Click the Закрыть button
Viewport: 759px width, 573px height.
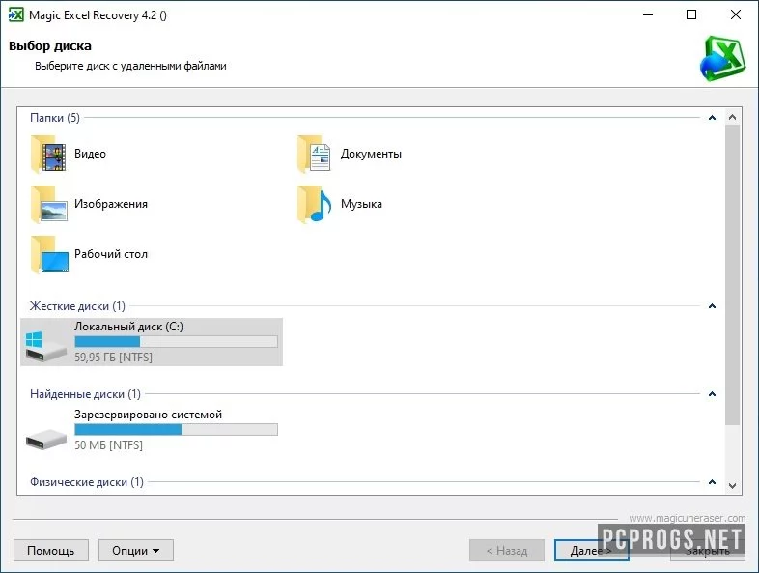pyautogui.click(x=708, y=551)
